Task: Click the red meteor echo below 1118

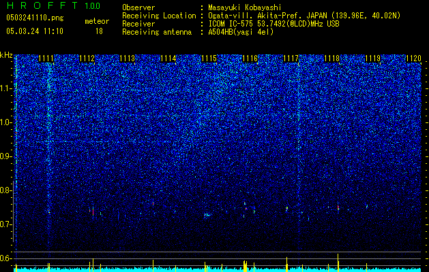Action: coord(338,207)
